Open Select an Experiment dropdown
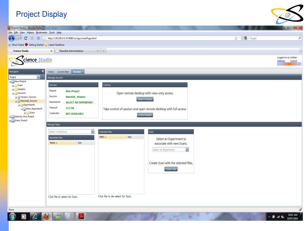 click(187, 150)
